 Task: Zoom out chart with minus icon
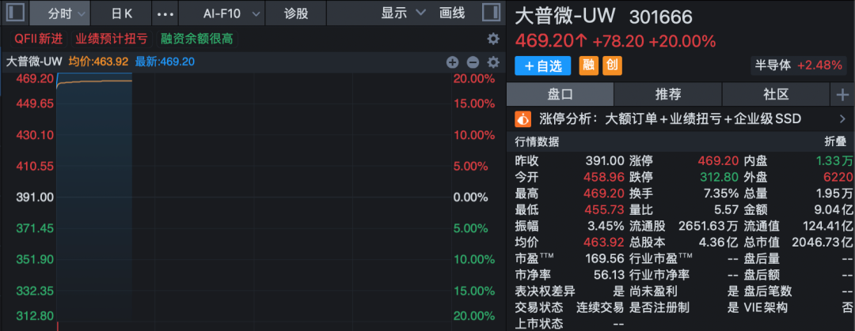[473, 62]
